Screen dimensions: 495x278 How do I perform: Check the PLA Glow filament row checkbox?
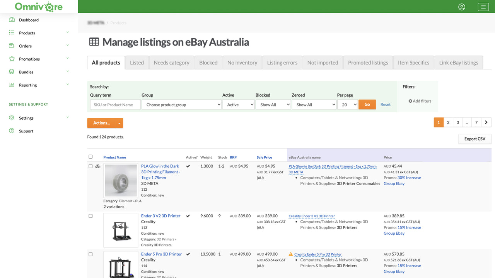point(90,166)
